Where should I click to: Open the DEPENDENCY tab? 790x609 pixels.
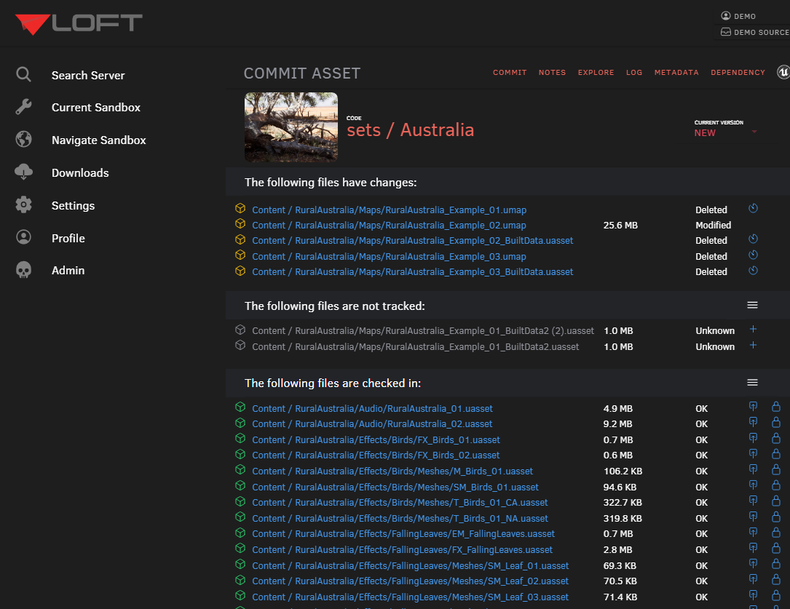coord(738,72)
